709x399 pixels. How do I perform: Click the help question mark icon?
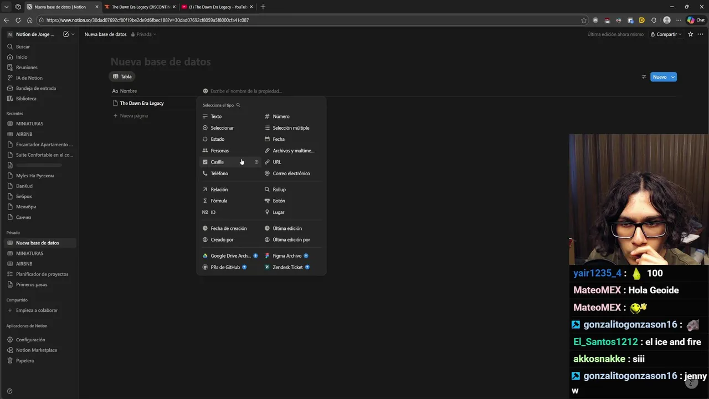click(9, 391)
